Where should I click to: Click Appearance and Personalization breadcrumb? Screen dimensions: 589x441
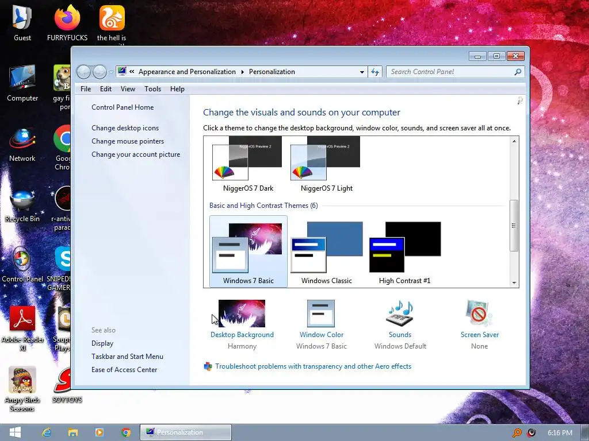point(187,72)
